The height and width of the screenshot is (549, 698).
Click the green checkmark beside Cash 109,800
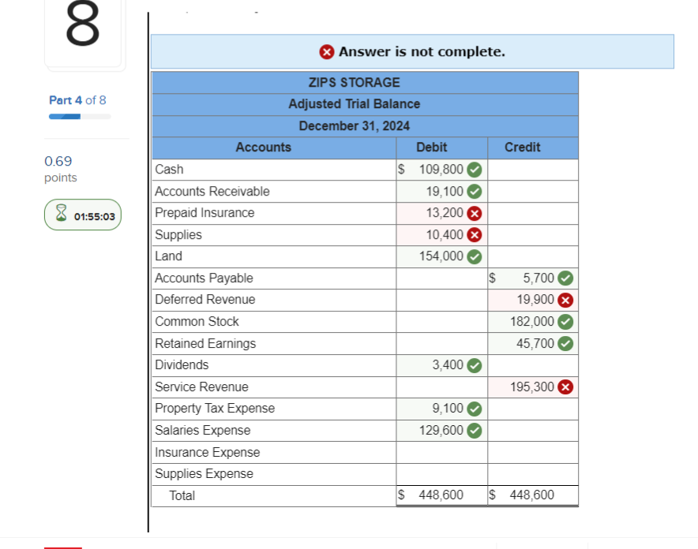[475, 170]
